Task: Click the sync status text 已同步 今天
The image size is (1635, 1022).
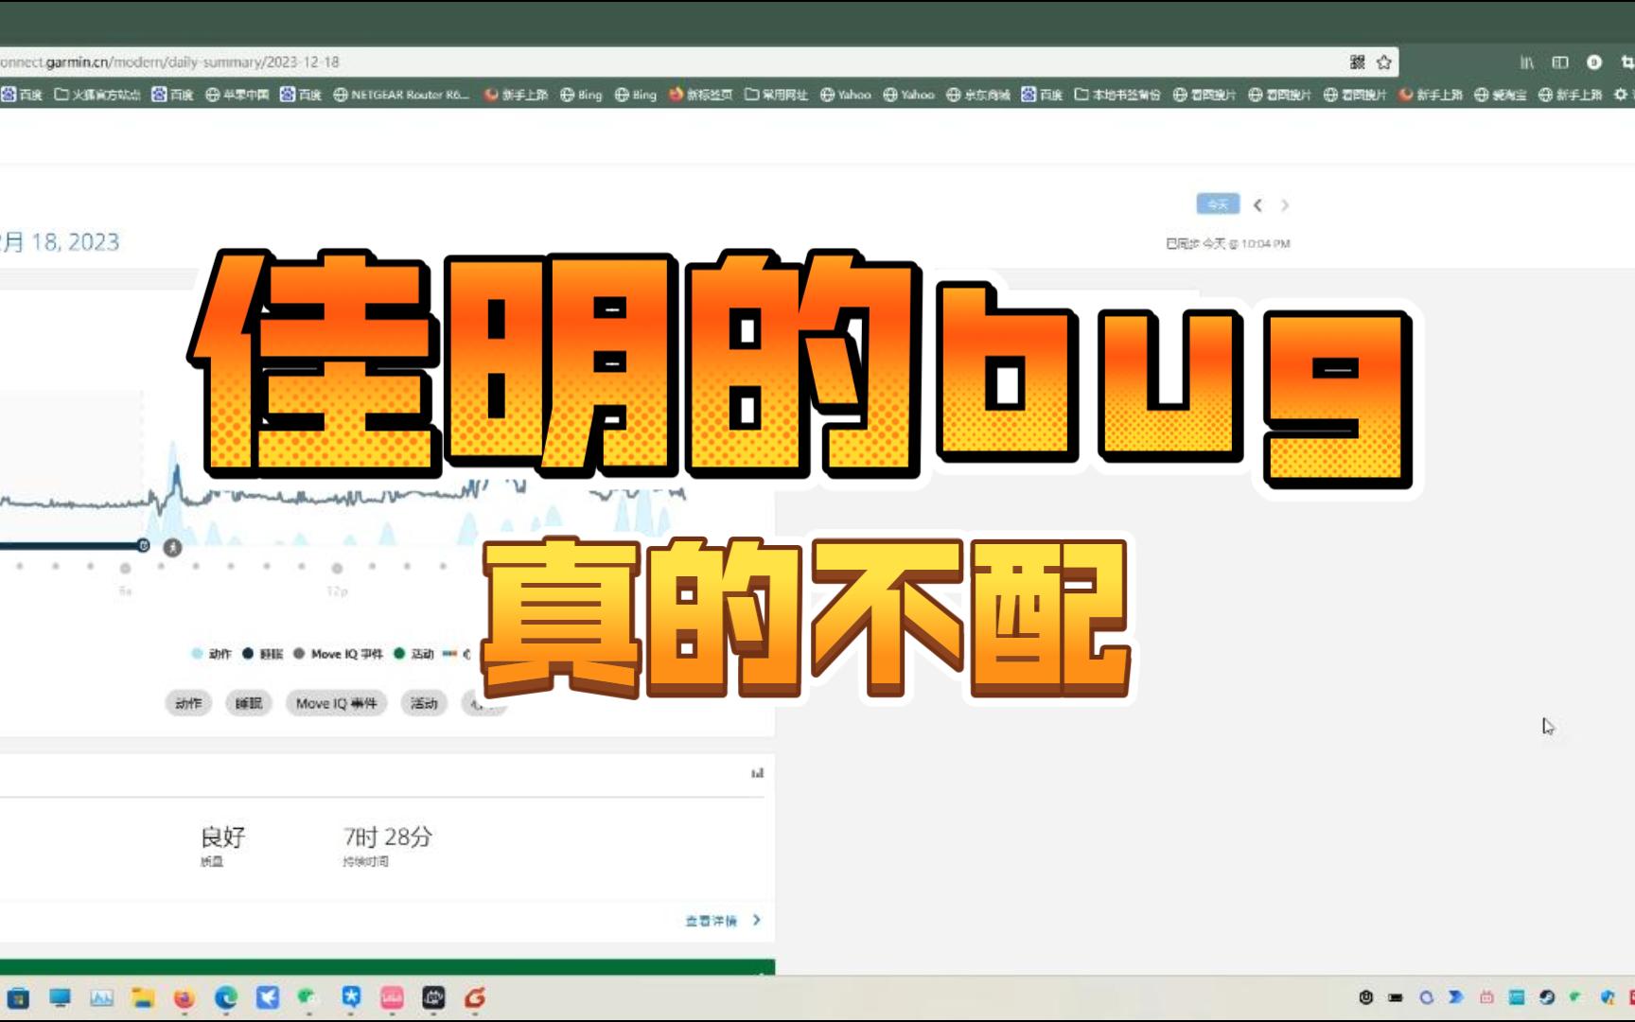Action: (1228, 244)
